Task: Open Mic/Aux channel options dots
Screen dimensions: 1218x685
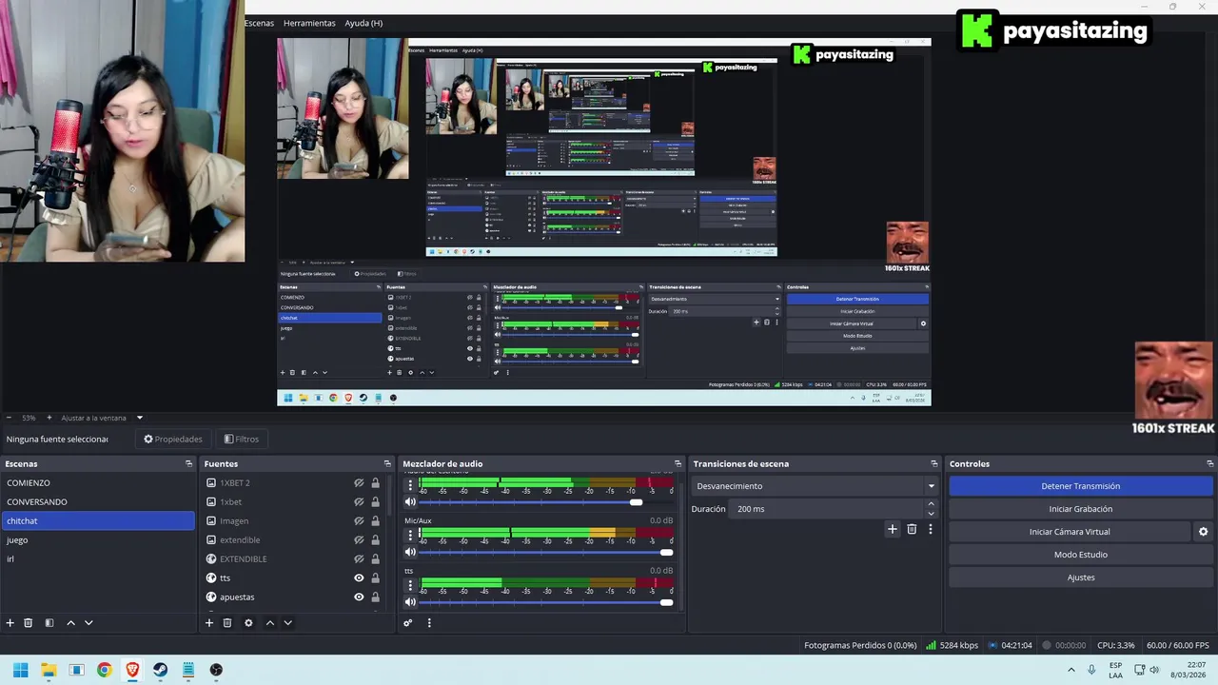Action: 411,535
